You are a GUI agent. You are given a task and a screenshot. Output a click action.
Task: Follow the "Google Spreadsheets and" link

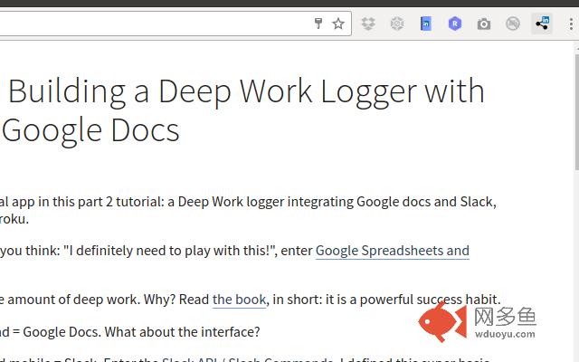click(392, 251)
